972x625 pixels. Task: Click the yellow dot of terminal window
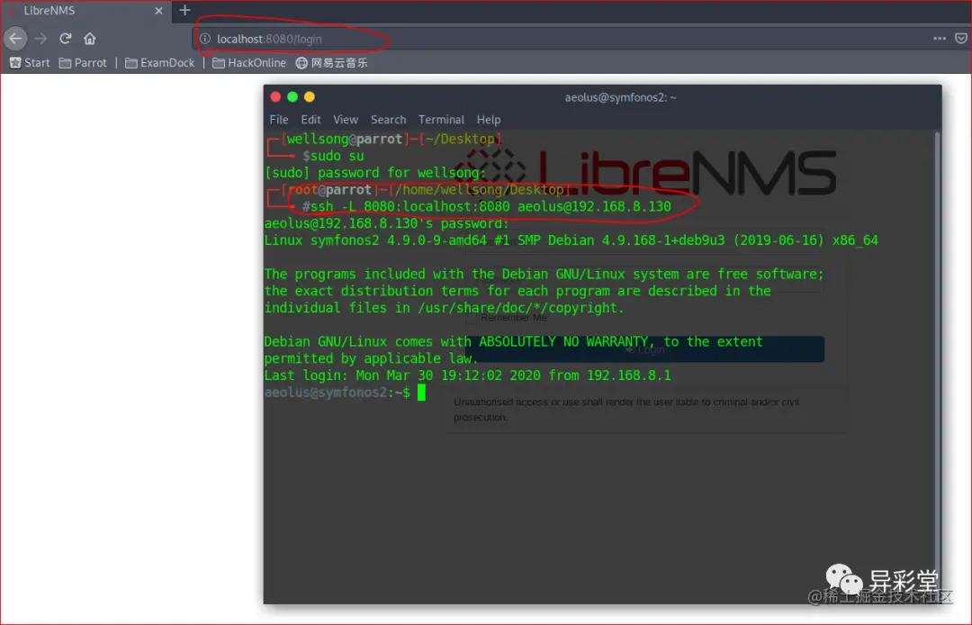click(310, 96)
